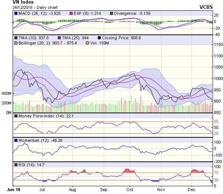This screenshot has width=223, height=194.
Task: Click the 1000 price level on the right axis
Action: [x=217, y=79]
